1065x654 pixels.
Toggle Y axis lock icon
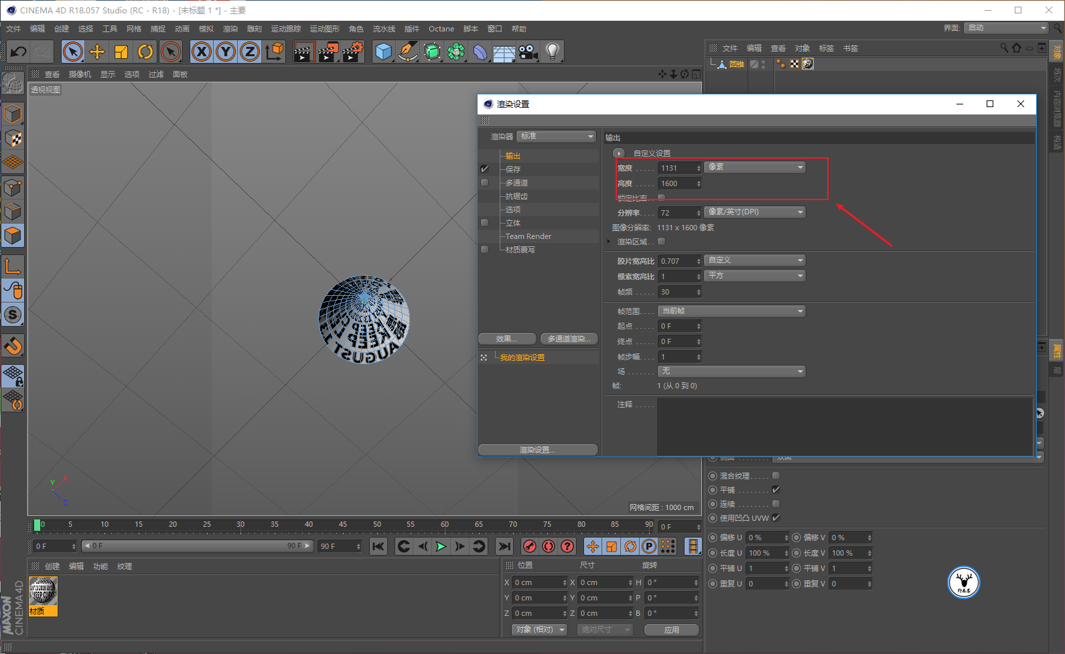226,52
